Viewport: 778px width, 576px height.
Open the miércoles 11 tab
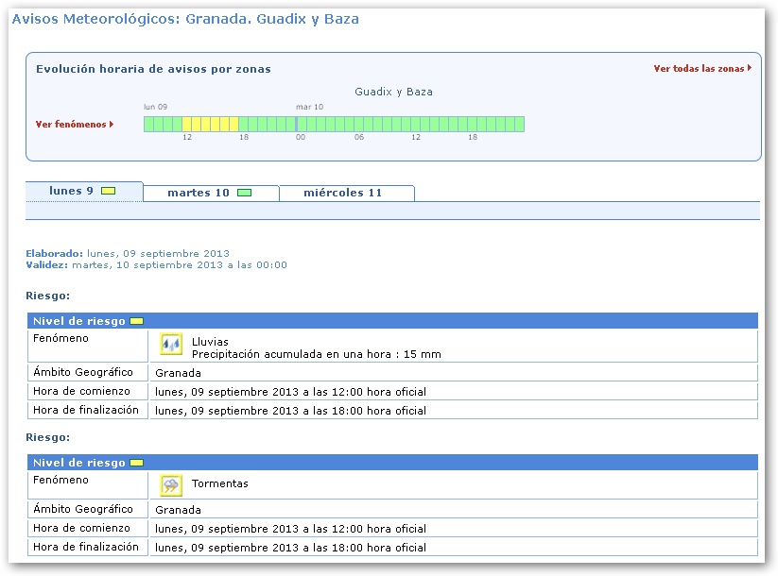[342, 193]
